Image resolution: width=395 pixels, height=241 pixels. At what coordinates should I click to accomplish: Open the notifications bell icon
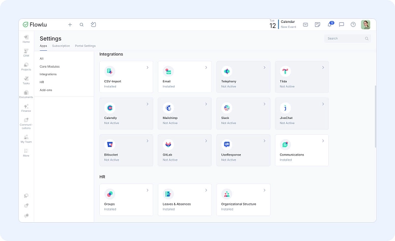tap(330, 24)
